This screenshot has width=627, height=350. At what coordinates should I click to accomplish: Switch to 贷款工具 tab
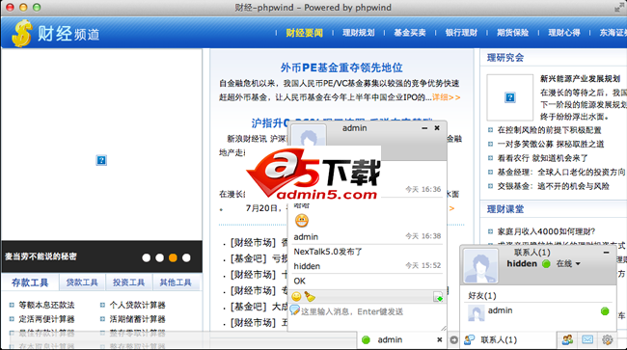[x=82, y=283]
